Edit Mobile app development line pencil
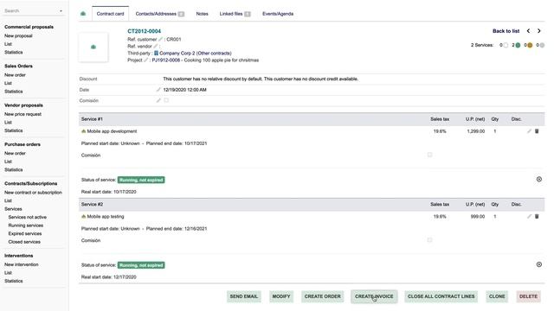This screenshot has width=554, height=311. (x=529, y=131)
